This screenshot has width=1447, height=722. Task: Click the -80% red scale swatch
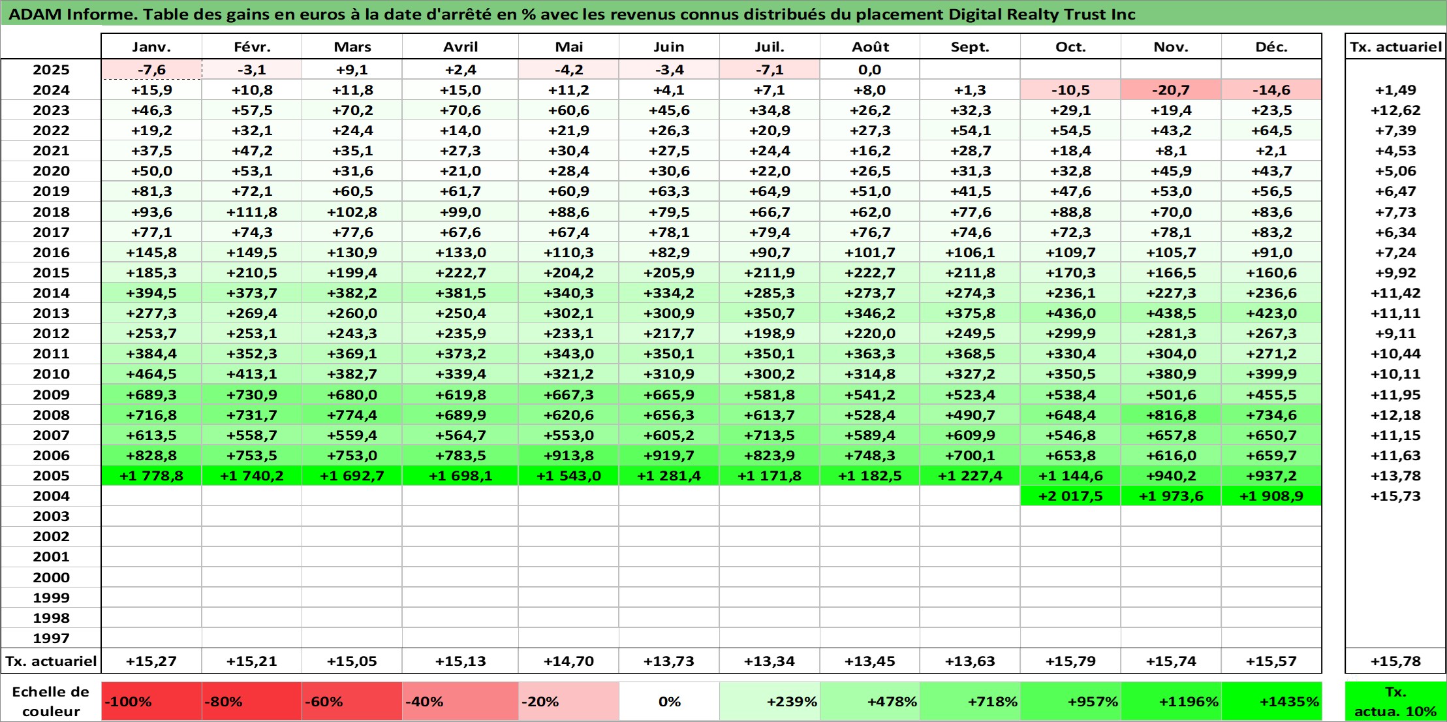252,701
